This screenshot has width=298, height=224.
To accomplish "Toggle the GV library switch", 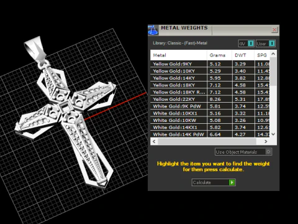I will [x=246, y=44].
